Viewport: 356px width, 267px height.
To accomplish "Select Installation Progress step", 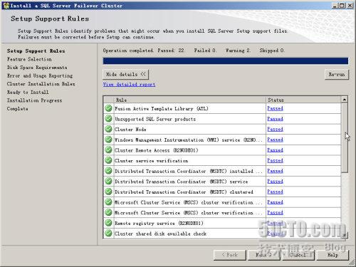I will click(34, 100).
